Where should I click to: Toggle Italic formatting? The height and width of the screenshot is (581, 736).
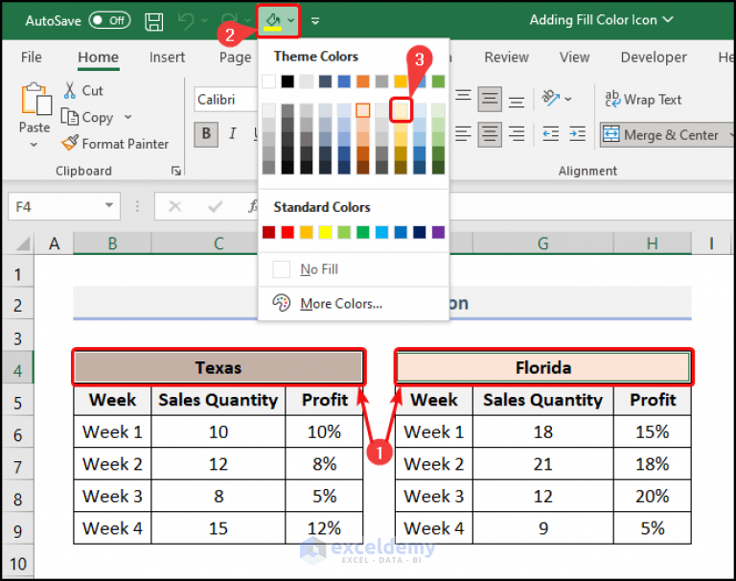(x=232, y=134)
